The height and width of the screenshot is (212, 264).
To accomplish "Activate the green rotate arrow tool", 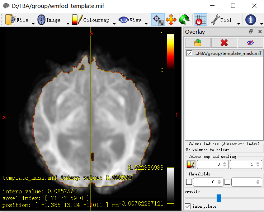I will (x=184, y=20).
